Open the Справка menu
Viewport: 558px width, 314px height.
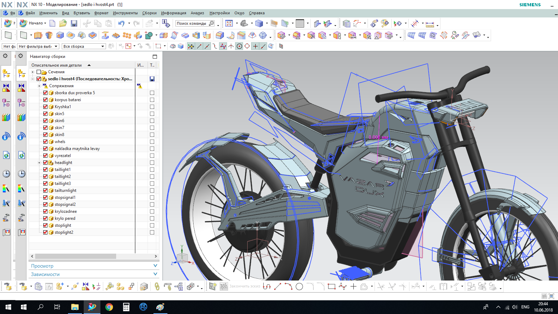pos(257,13)
